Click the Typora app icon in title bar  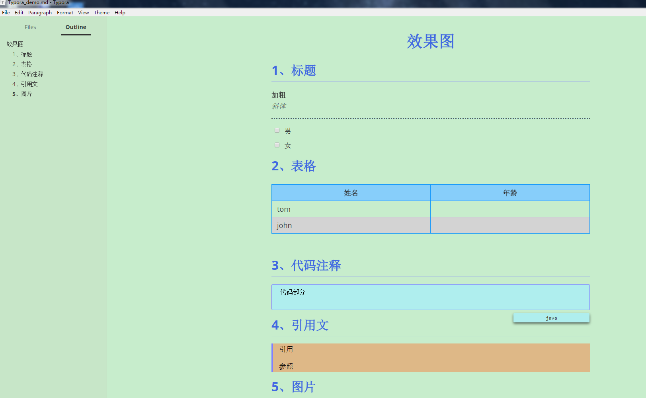point(3,2)
